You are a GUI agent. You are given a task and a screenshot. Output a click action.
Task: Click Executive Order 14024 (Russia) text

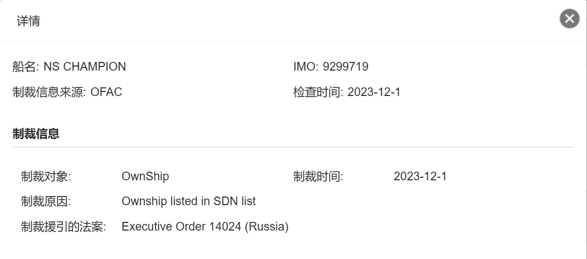coord(205,226)
